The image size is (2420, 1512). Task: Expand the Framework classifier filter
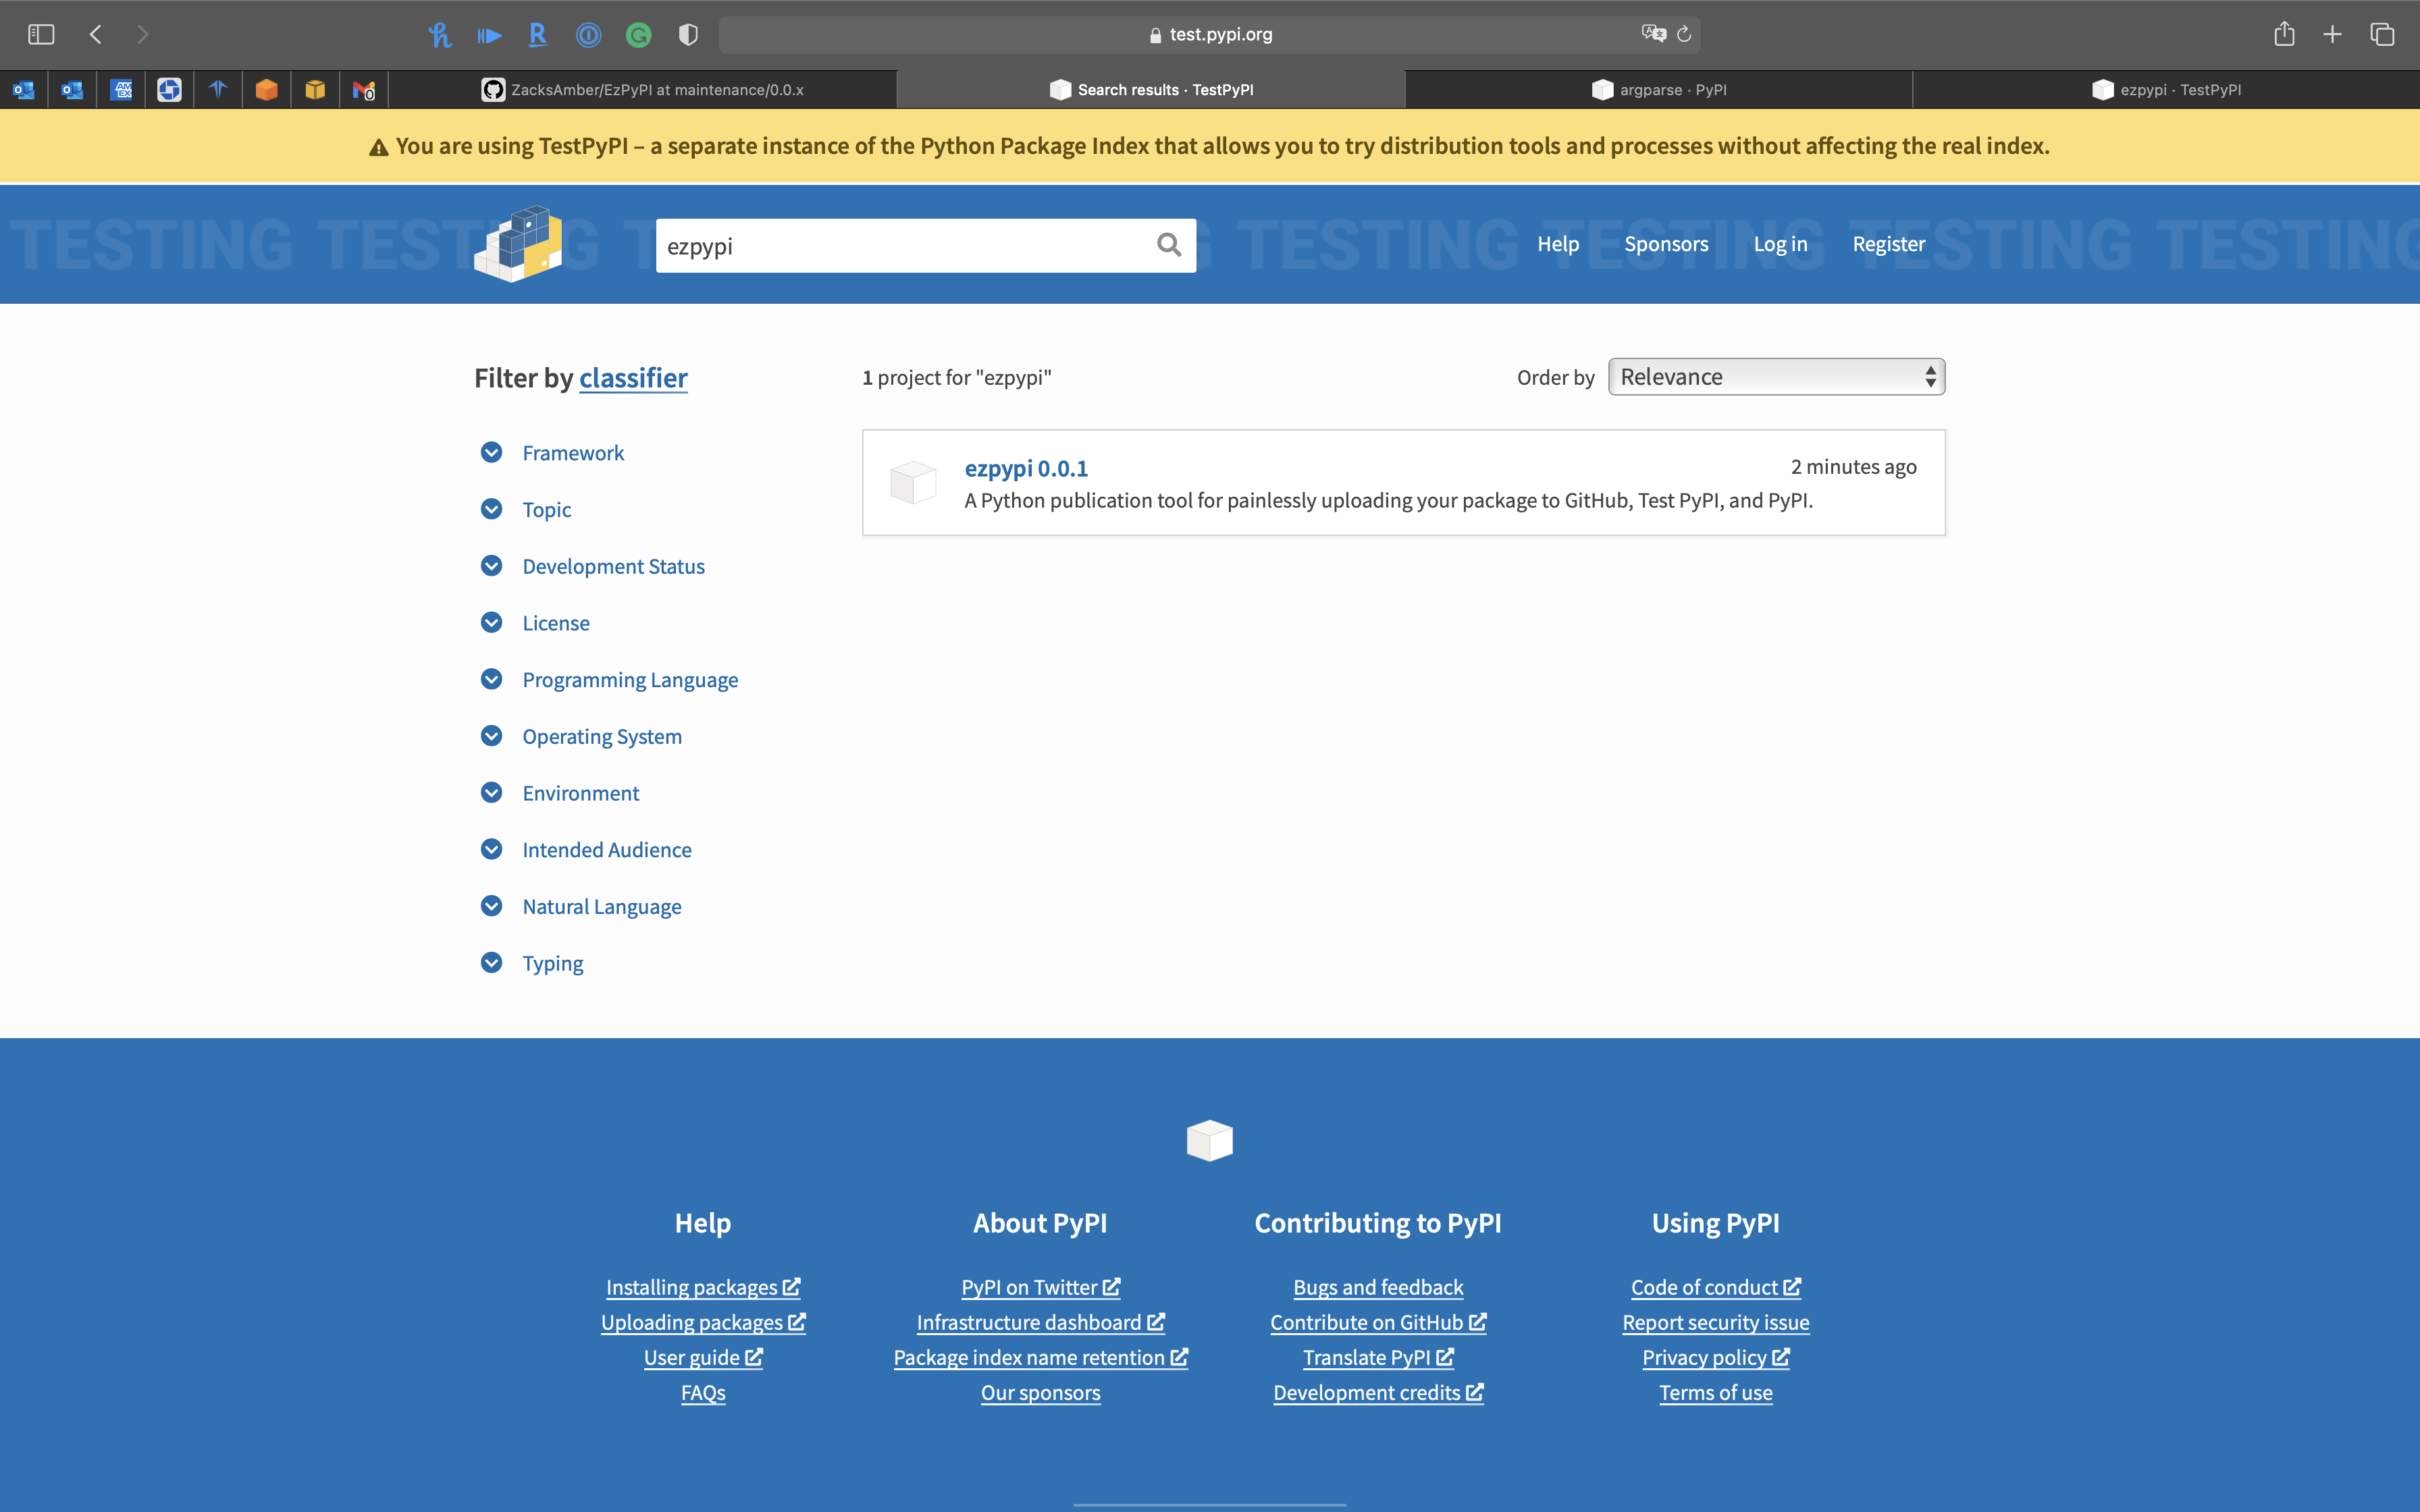(572, 453)
